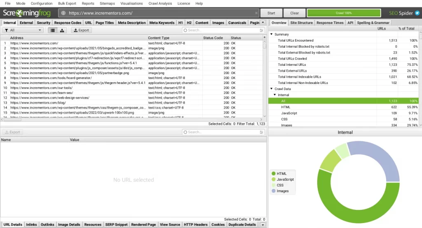
Task: Switch to list view icon
Action: (53, 30)
